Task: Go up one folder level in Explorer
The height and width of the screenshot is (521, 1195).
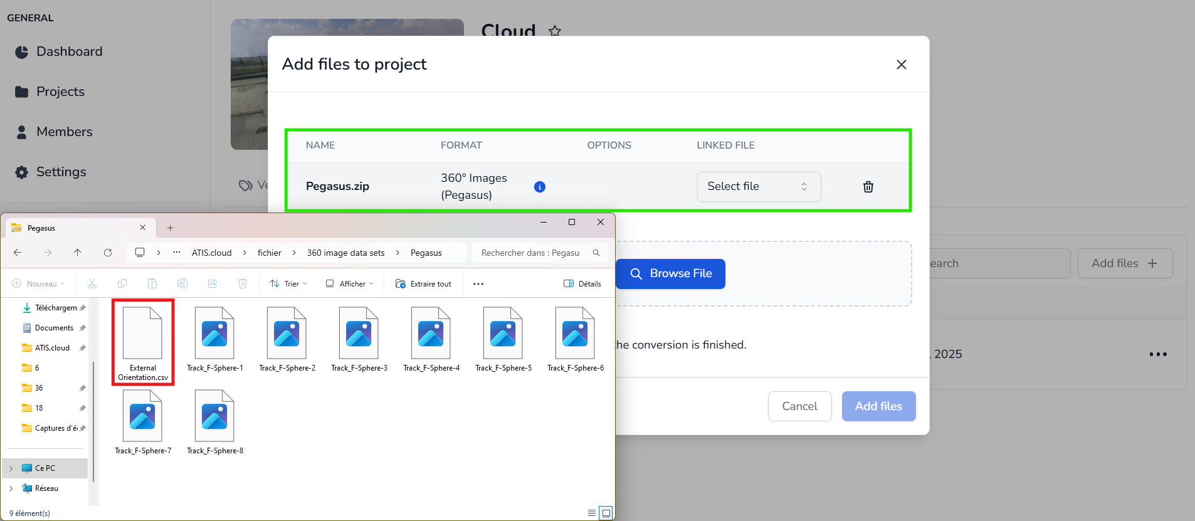Action: pyautogui.click(x=78, y=253)
